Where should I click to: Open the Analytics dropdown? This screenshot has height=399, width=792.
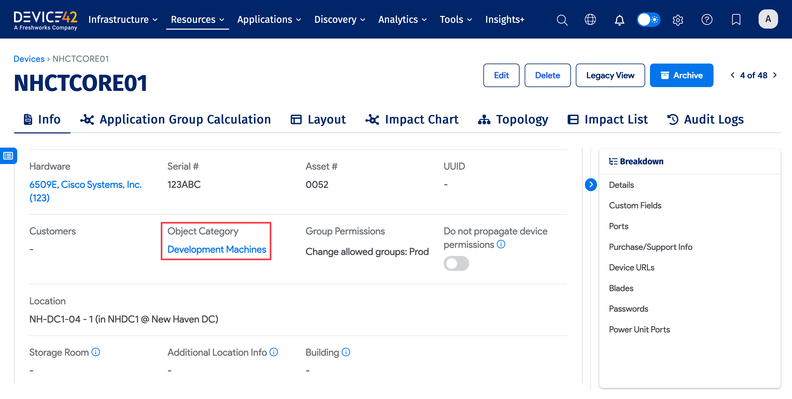(x=402, y=19)
